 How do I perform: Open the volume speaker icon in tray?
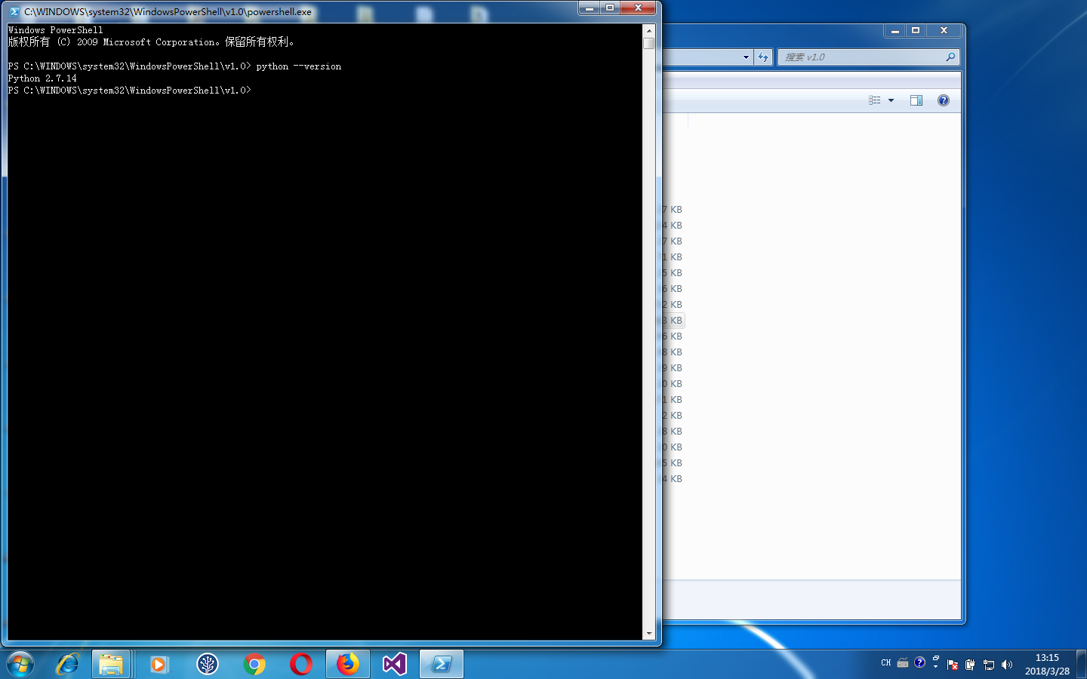point(1007,665)
